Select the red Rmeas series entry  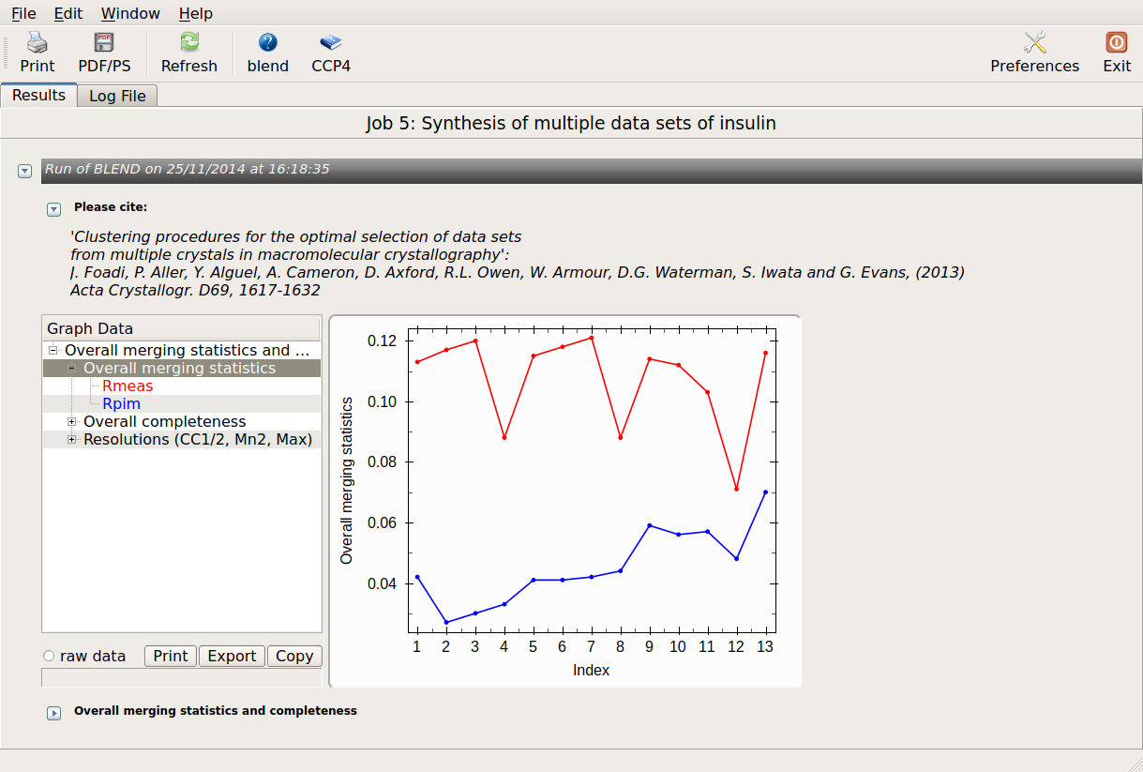click(x=128, y=386)
